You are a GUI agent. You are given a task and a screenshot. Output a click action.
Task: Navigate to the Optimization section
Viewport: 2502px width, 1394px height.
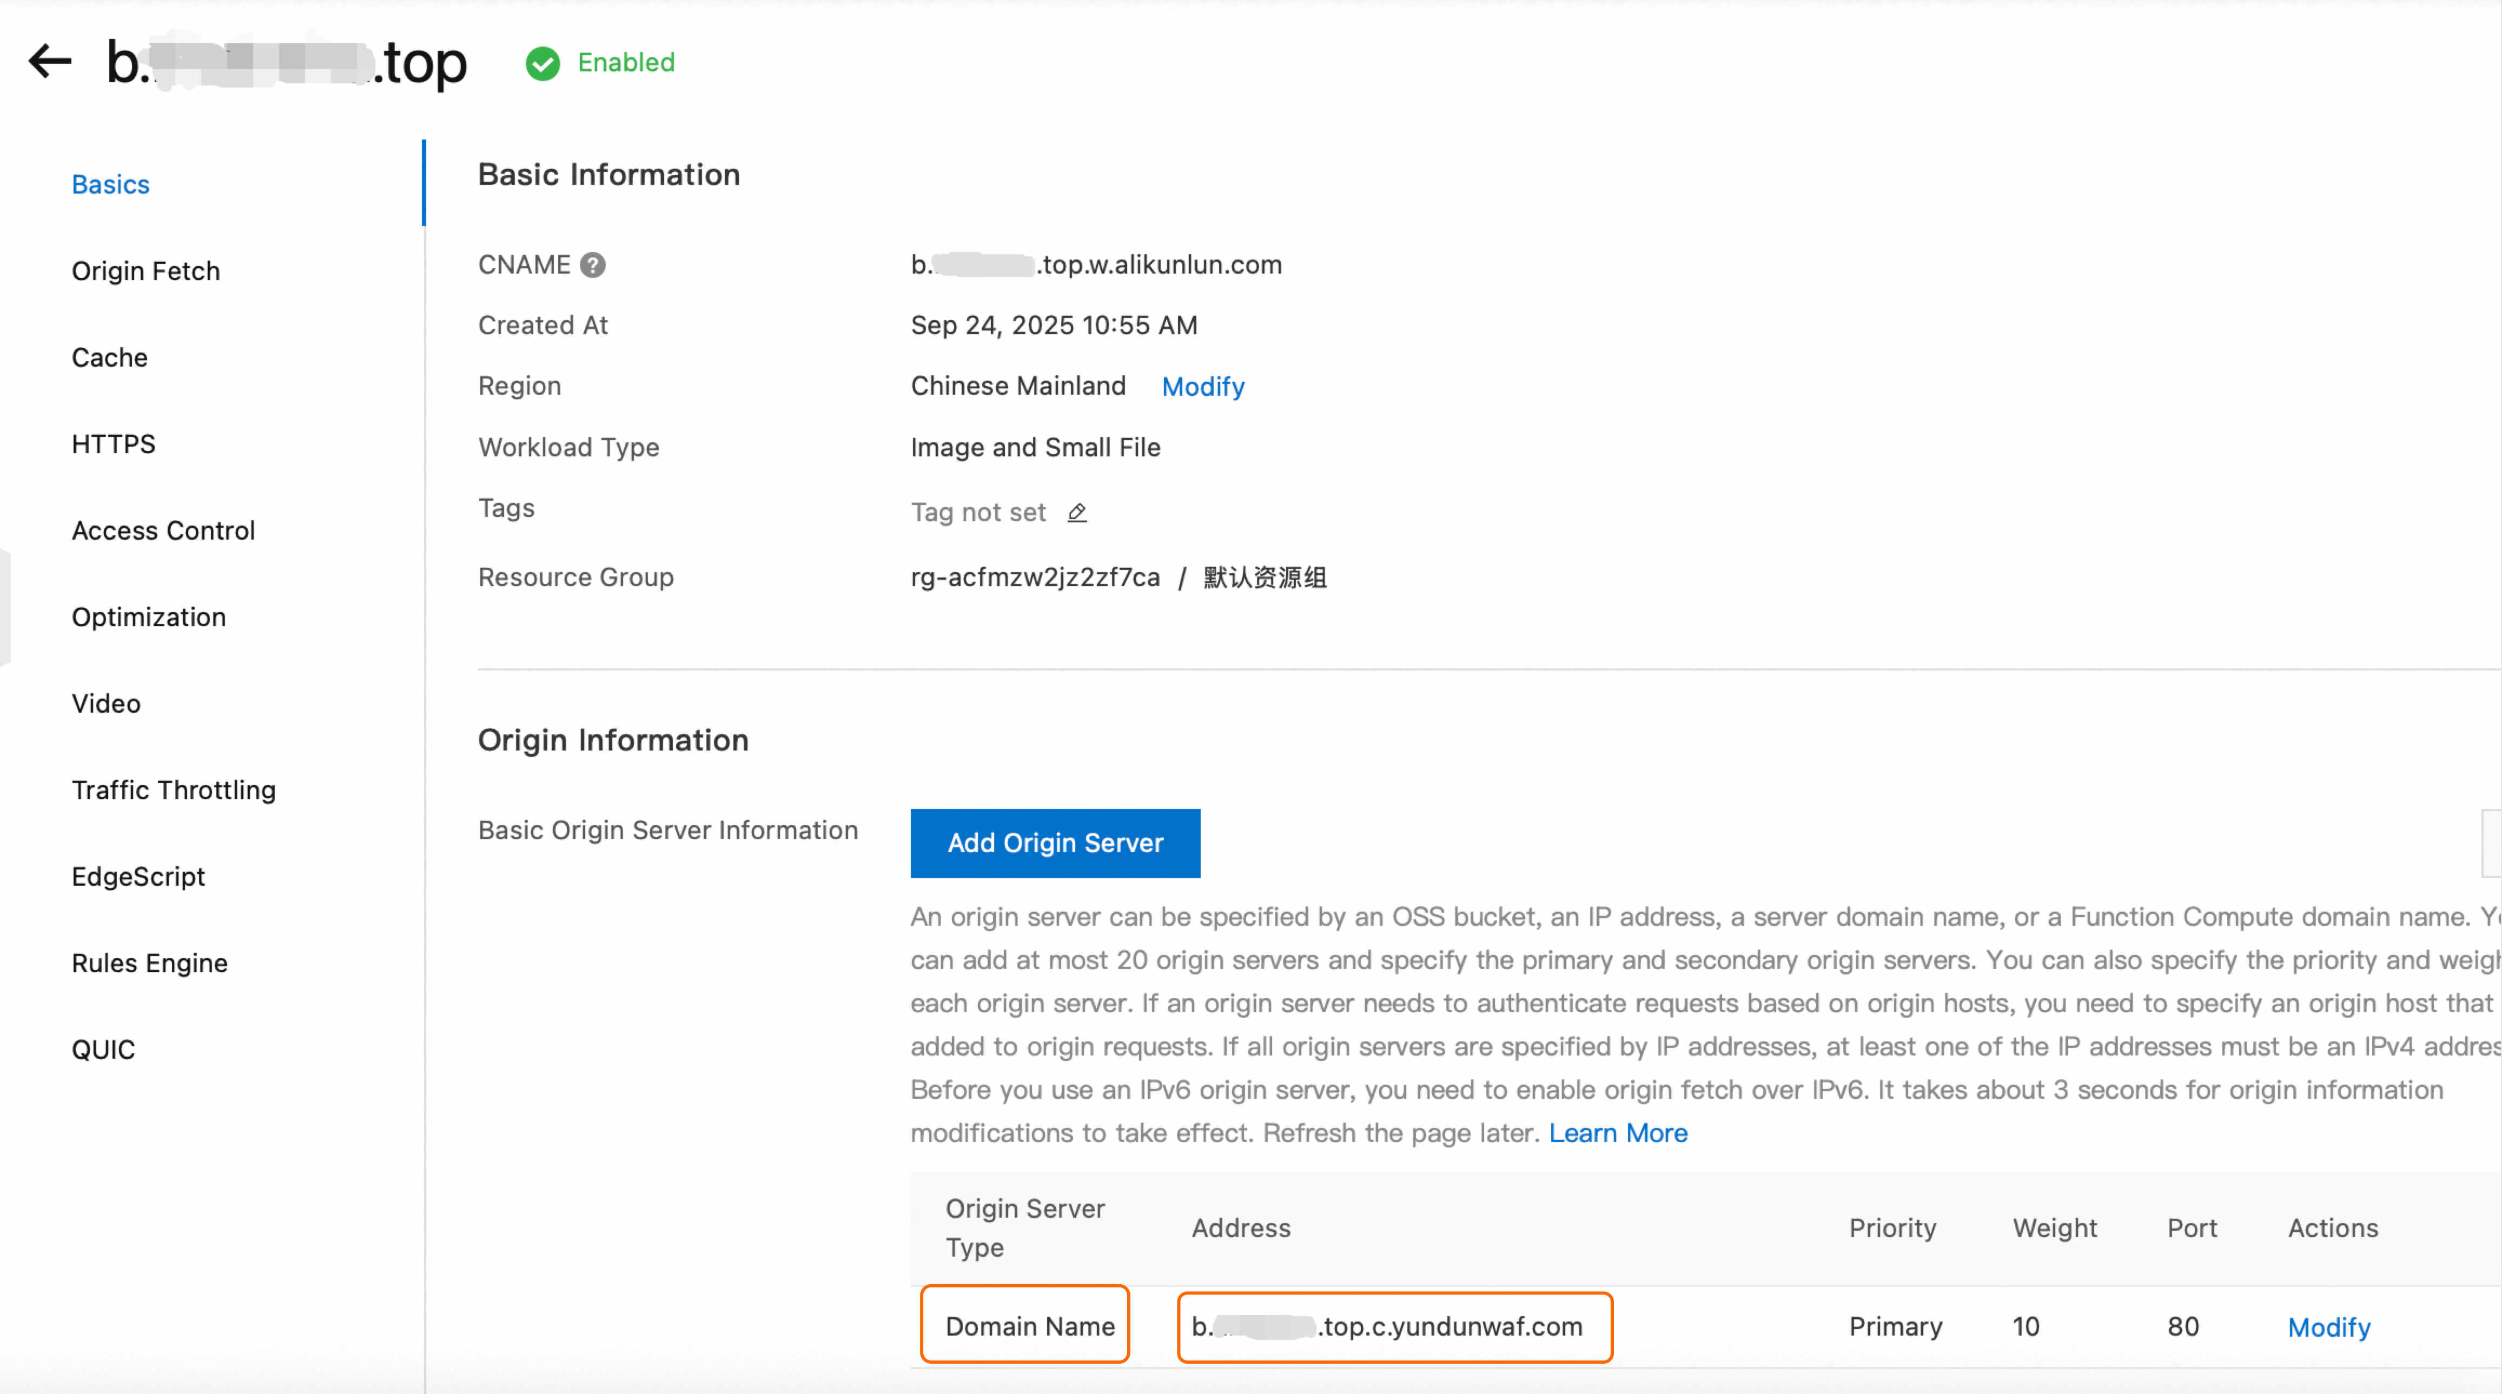[x=149, y=616]
